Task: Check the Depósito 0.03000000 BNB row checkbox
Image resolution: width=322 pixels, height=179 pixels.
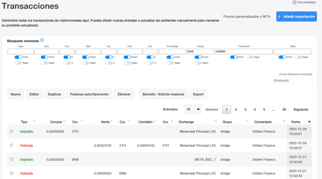Action: click(x=12, y=159)
